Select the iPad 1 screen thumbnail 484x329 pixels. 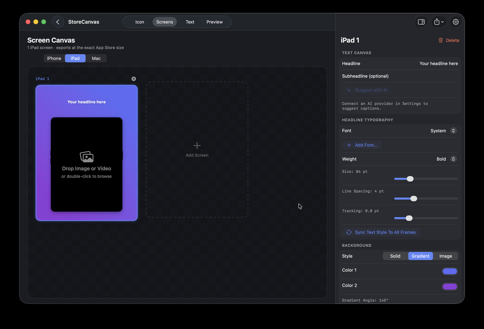[x=87, y=153]
